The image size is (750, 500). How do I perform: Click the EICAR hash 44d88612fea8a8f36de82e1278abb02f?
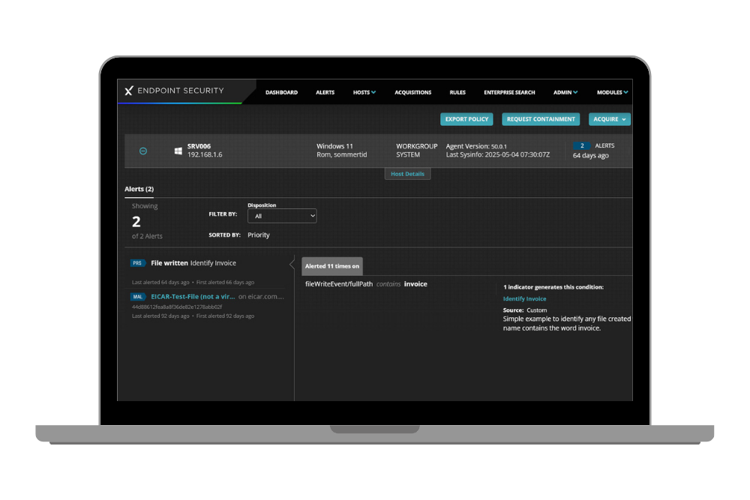coord(177,307)
